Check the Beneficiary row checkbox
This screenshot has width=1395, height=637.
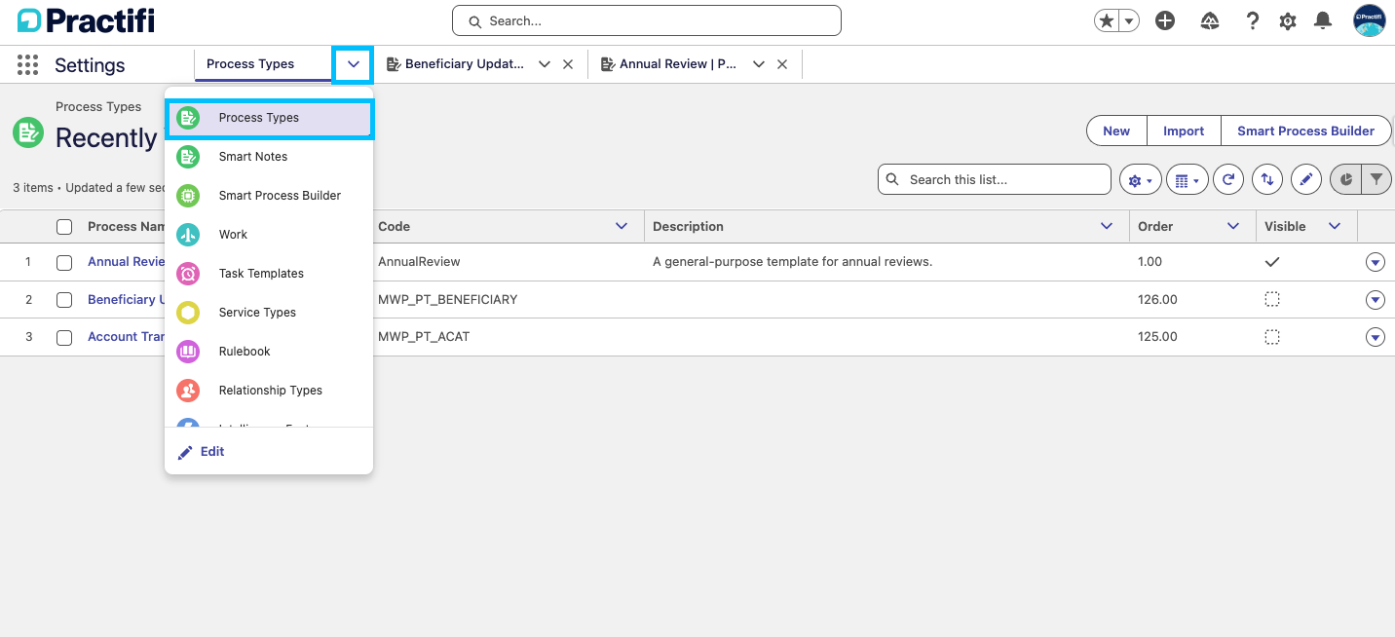(x=64, y=300)
